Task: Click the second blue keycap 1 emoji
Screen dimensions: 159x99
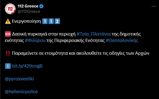Action: tap(51, 21)
